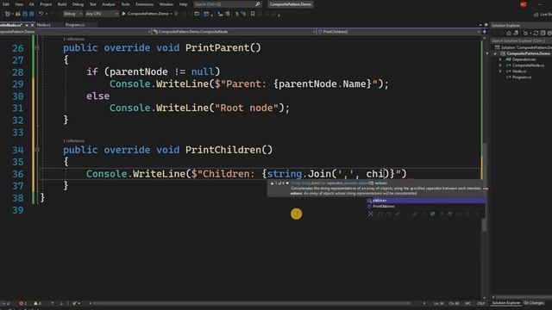Open the Debug menu
552x310 pixels.
(x=78, y=4)
